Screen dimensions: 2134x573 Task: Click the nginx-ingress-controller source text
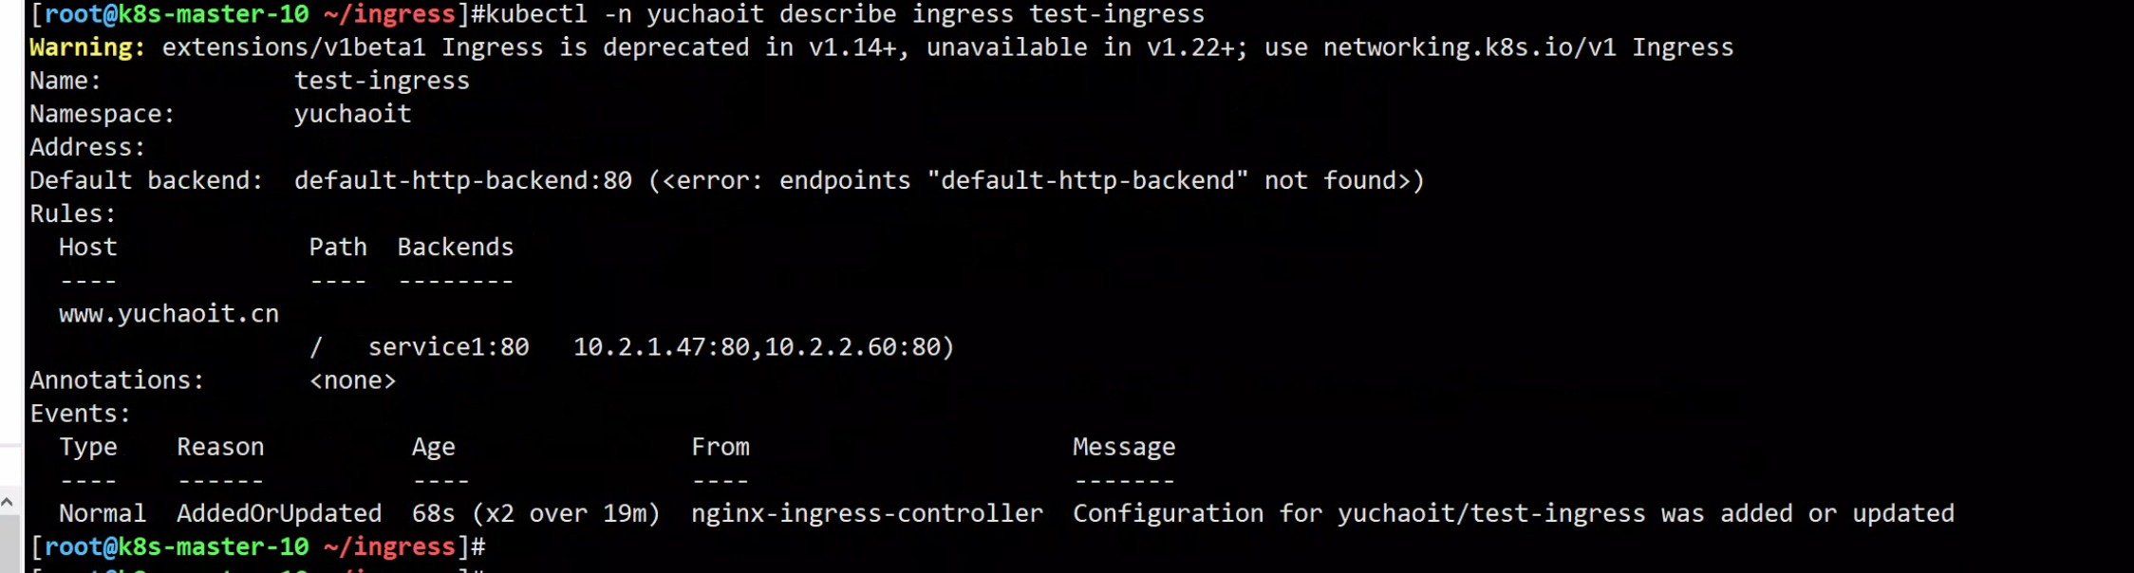[867, 513]
